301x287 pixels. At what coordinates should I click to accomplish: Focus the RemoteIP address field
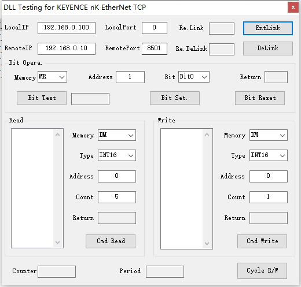(x=67, y=49)
